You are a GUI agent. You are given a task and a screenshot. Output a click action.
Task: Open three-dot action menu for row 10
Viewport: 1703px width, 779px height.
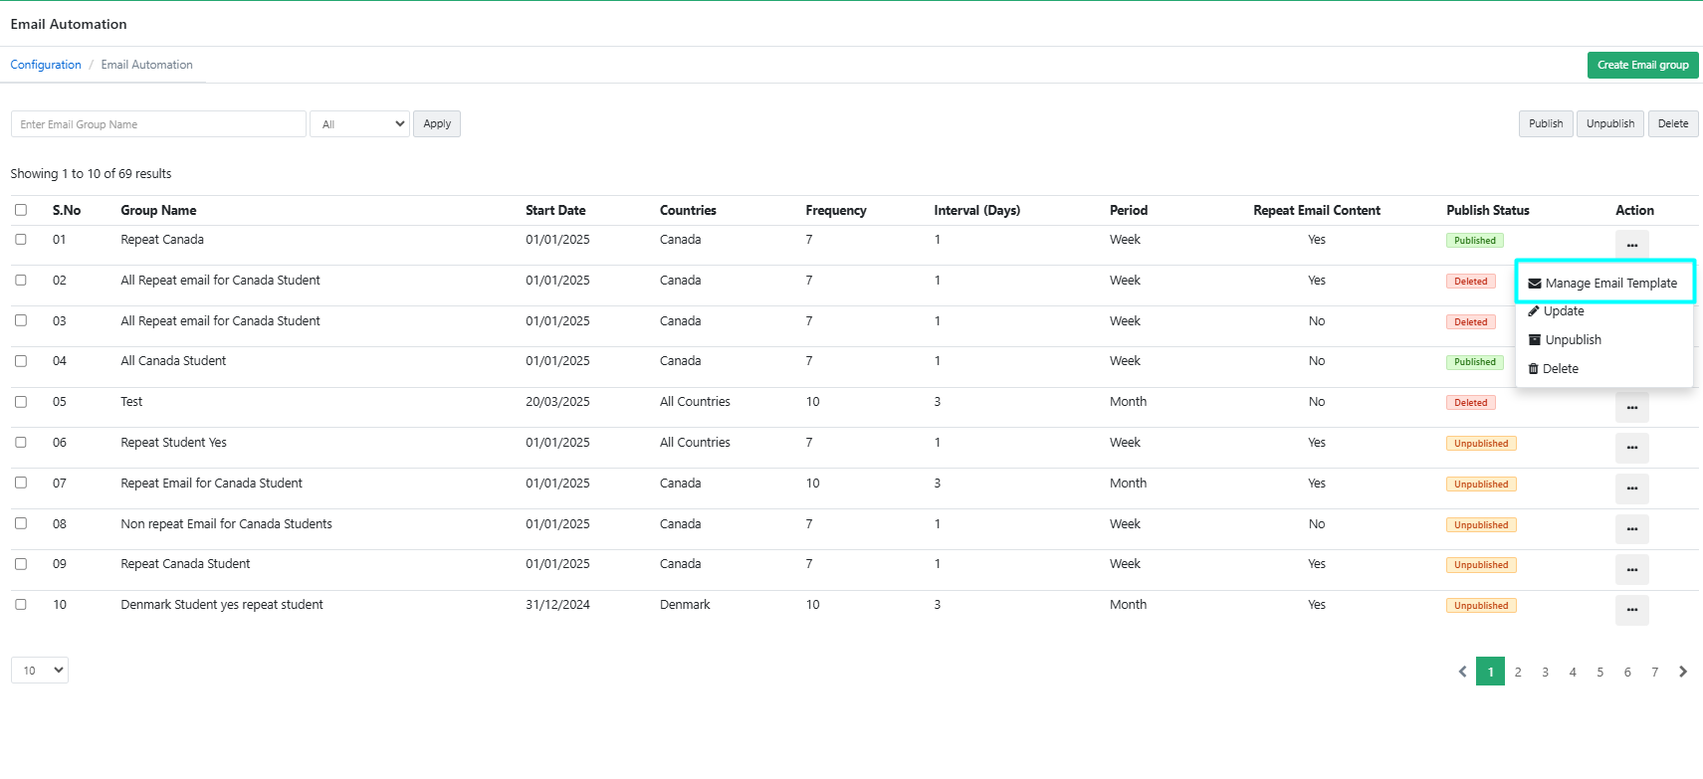tap(1631, 610)
